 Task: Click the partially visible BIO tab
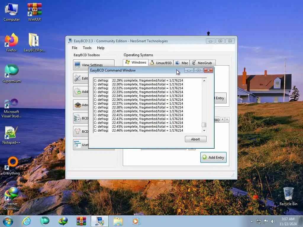[x=217, y=120]
